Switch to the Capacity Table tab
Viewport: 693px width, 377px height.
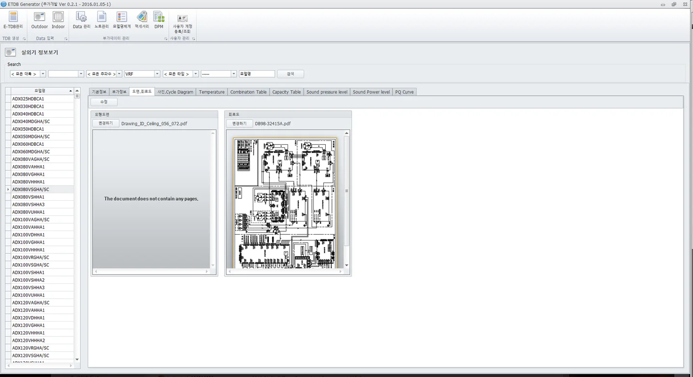click(x=286, y=92)
